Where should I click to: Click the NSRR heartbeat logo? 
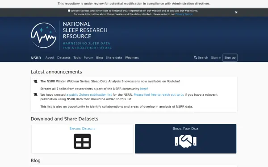pyautogui.click(x=44, y=35)
